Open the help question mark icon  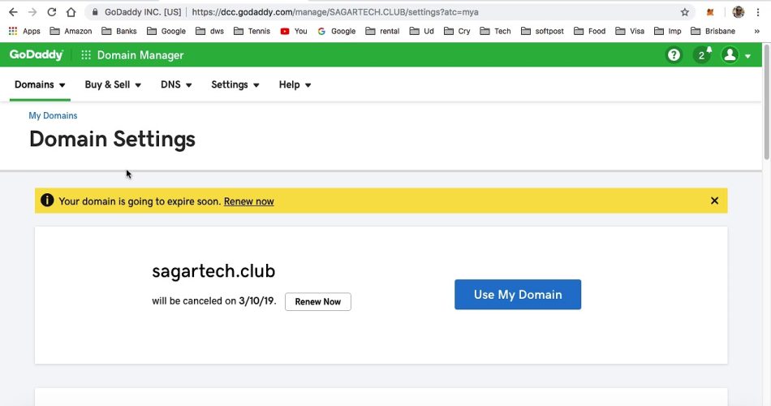[674, 55]
